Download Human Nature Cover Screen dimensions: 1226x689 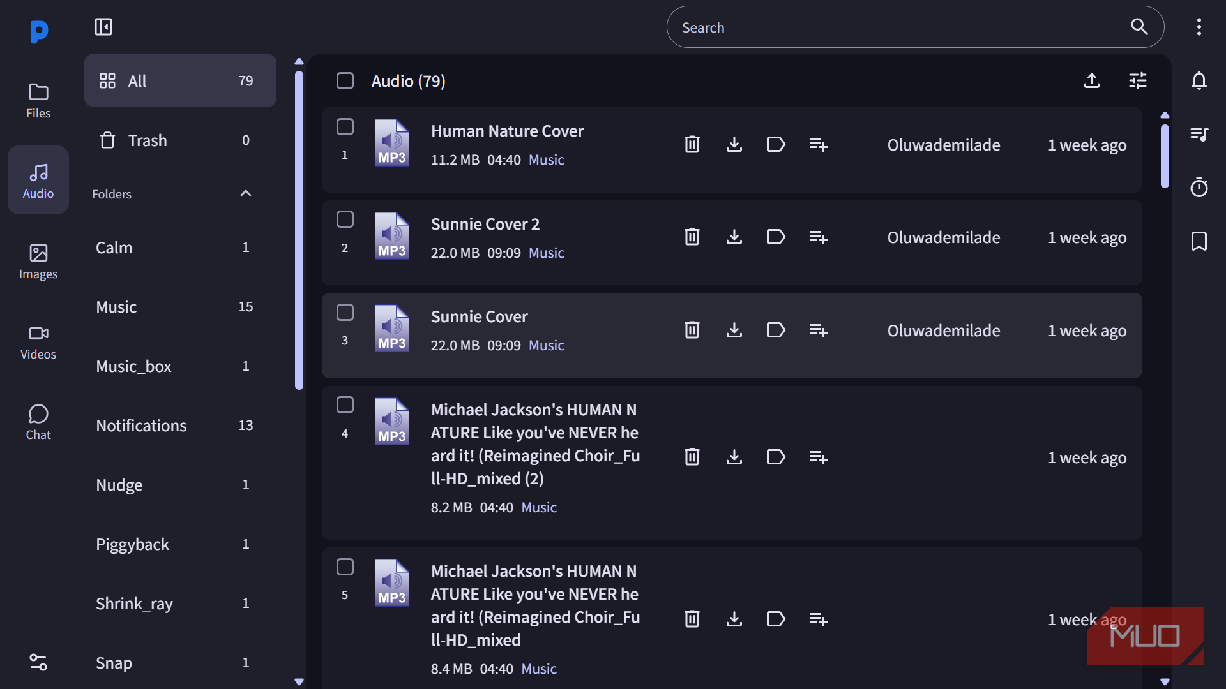pos(734,144)
